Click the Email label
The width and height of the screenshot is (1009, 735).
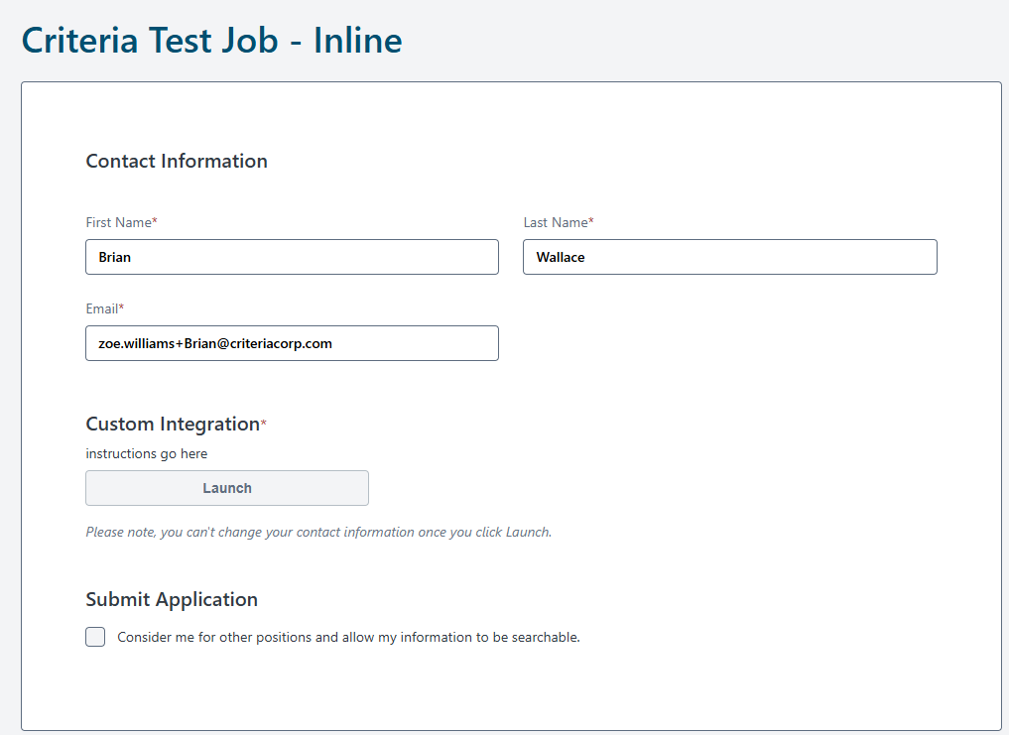[104, 308]
